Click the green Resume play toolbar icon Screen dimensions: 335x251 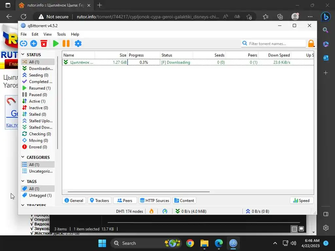(56, 43)
